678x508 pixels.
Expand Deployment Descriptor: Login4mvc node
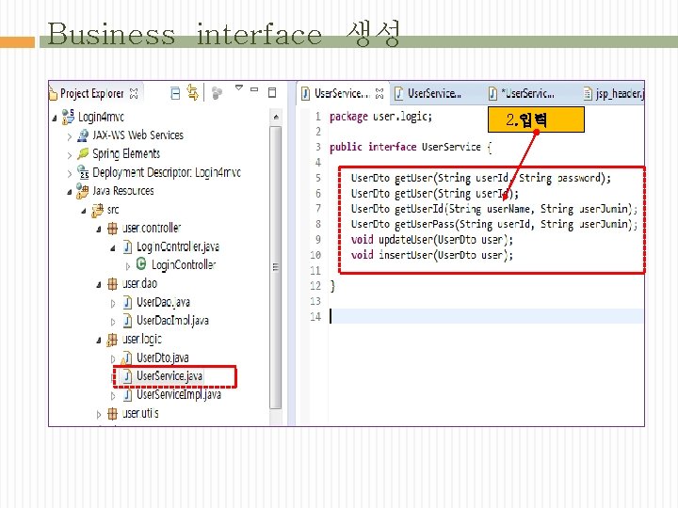69,174
